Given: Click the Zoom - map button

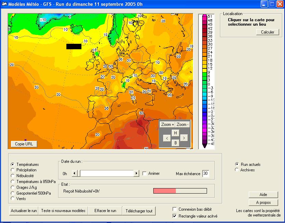Looking at the screenshot, I should [x=183, y=124].
